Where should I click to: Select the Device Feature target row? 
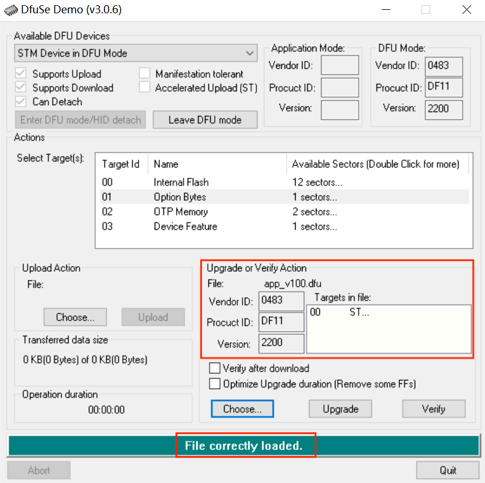pos(185,226)
